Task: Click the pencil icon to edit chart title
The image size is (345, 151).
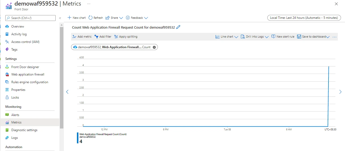Action: click(178, 27)
